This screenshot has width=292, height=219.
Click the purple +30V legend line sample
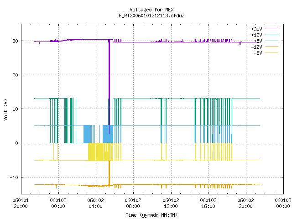click(x=271, y=29)
